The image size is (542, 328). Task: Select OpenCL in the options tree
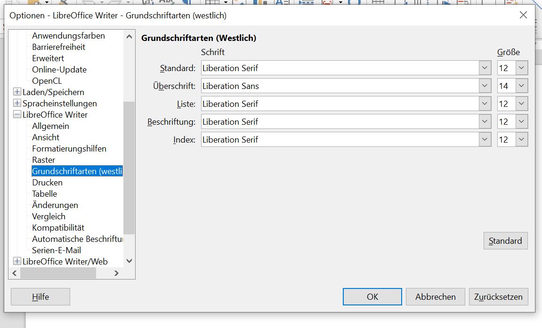[47, 81]
